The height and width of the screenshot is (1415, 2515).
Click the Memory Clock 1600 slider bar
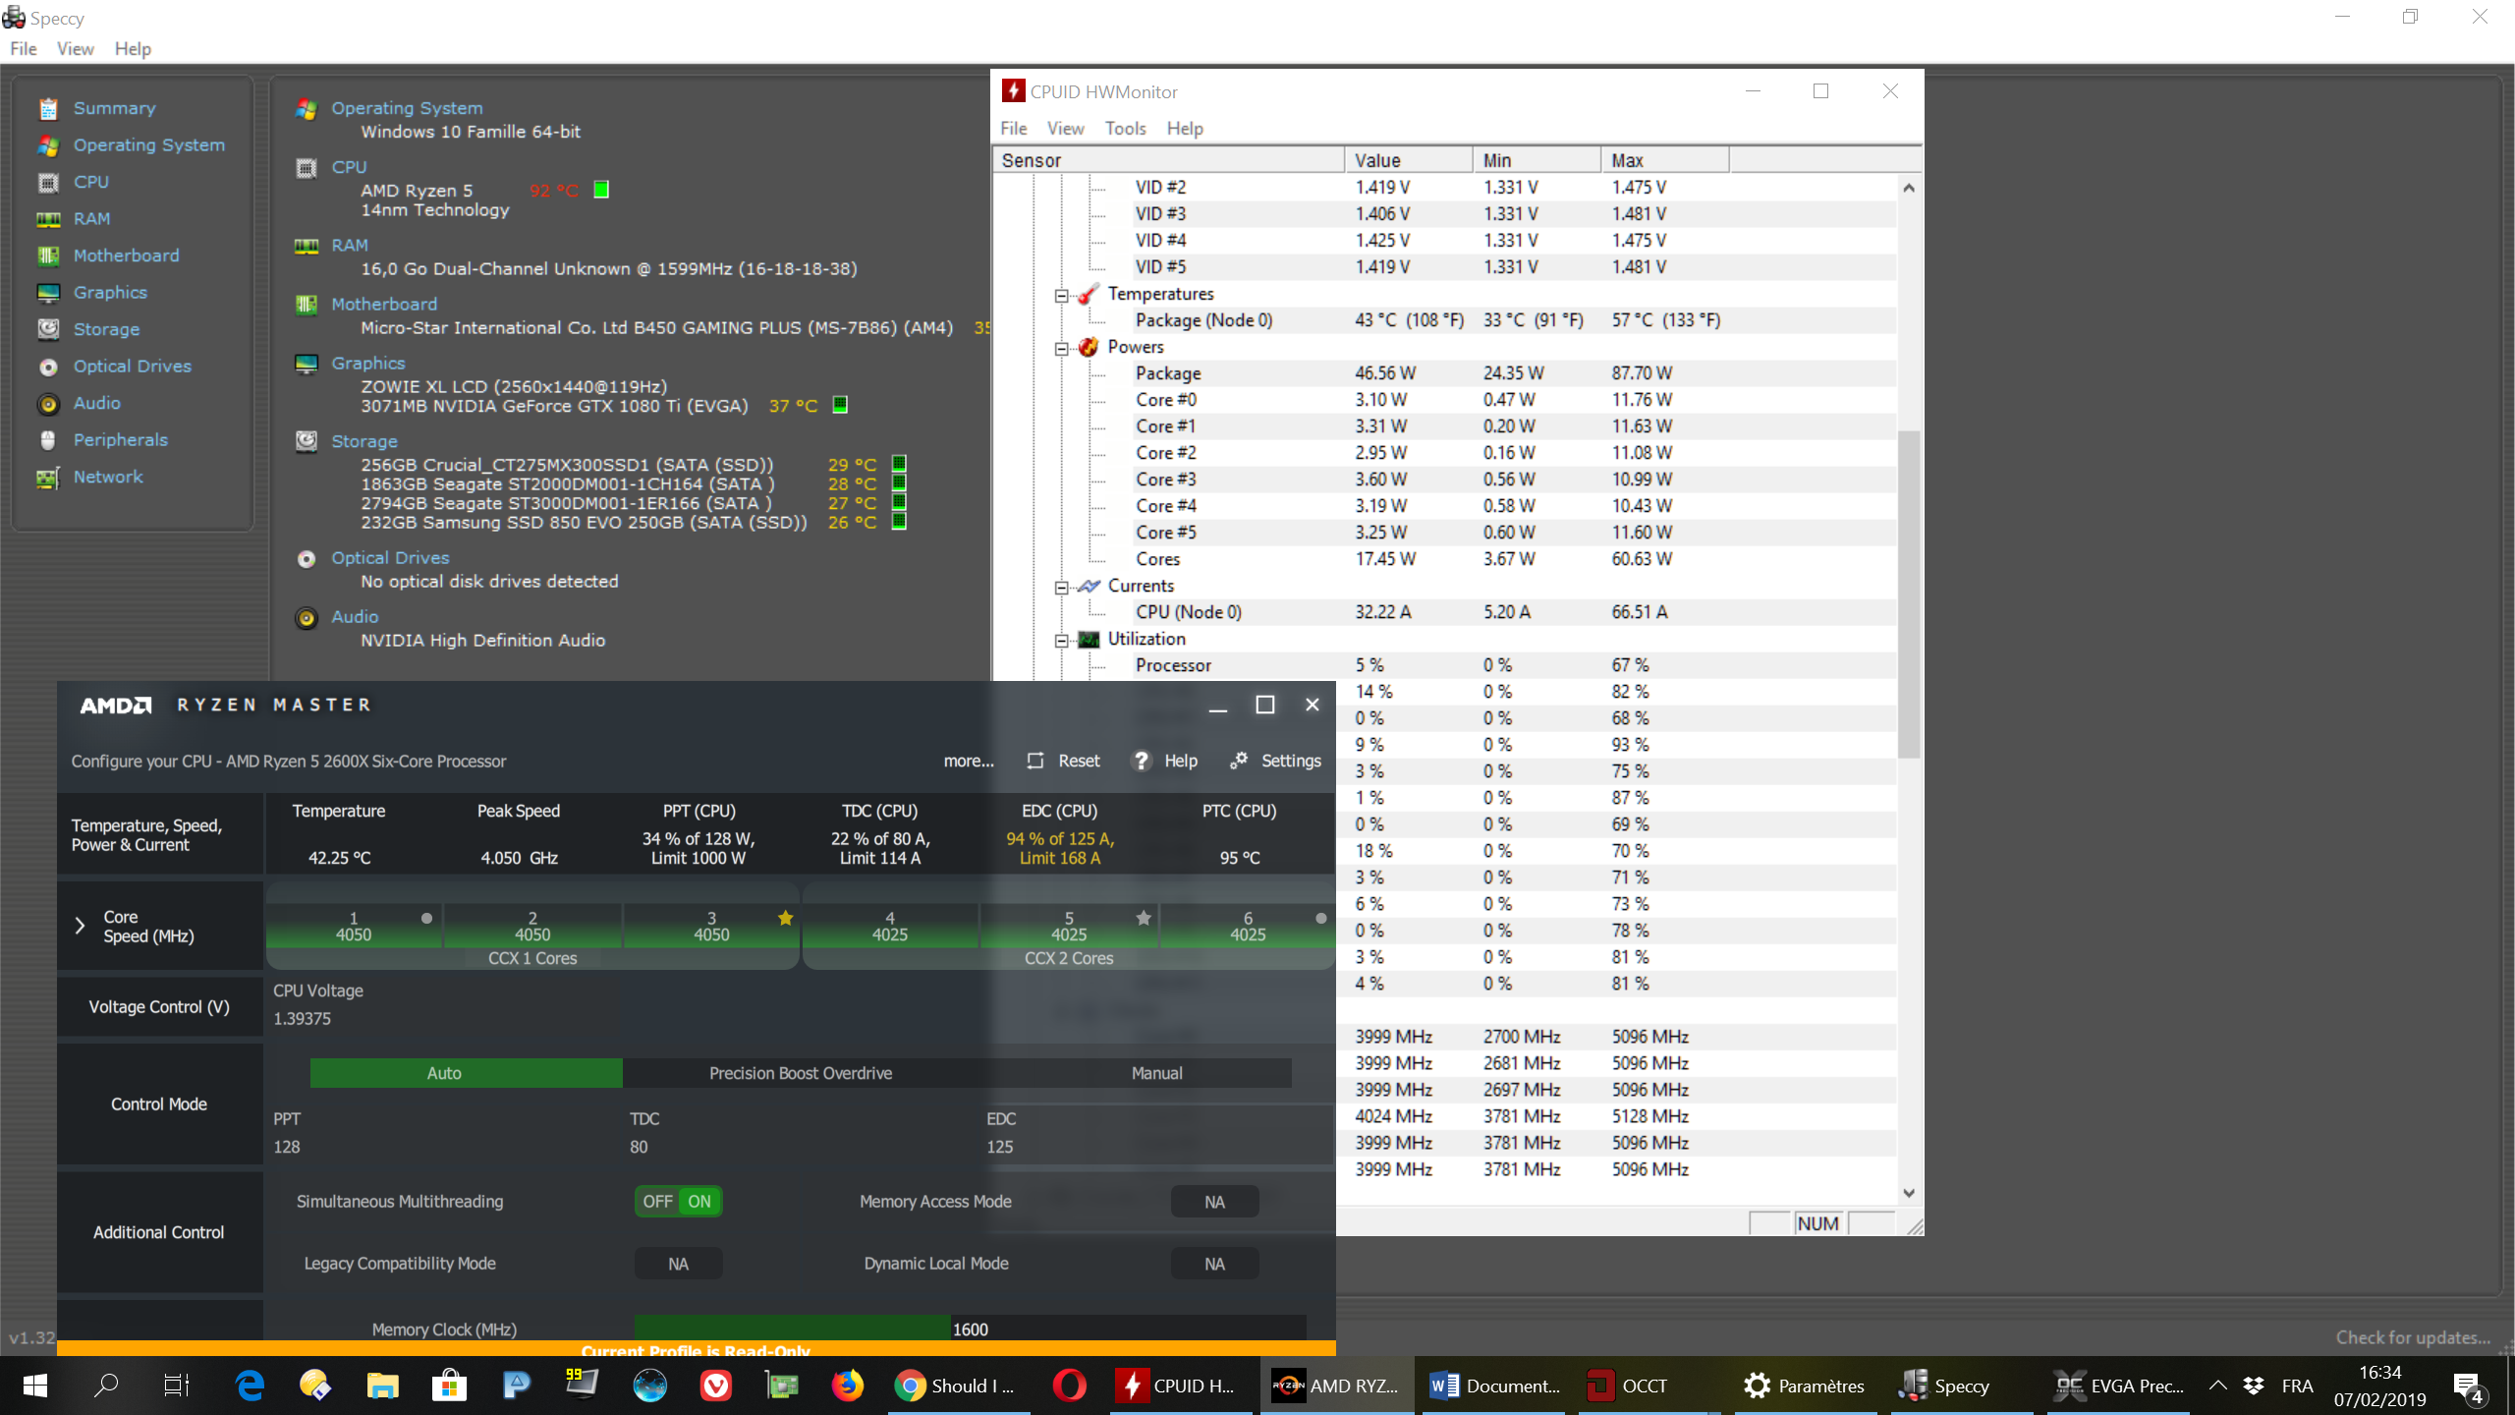pos(971,1329)
